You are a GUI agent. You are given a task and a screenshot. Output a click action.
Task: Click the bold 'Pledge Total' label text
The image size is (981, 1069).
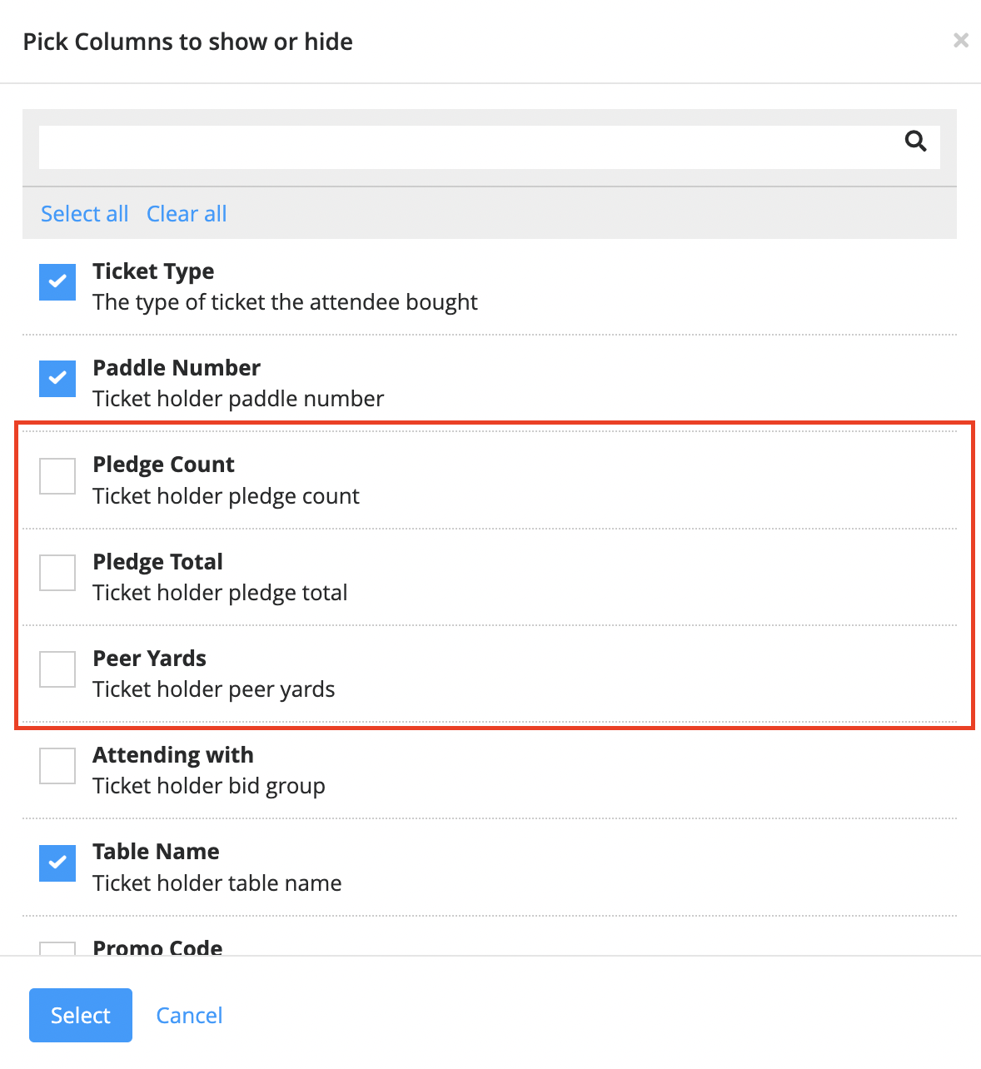click(x=157, y=562)
